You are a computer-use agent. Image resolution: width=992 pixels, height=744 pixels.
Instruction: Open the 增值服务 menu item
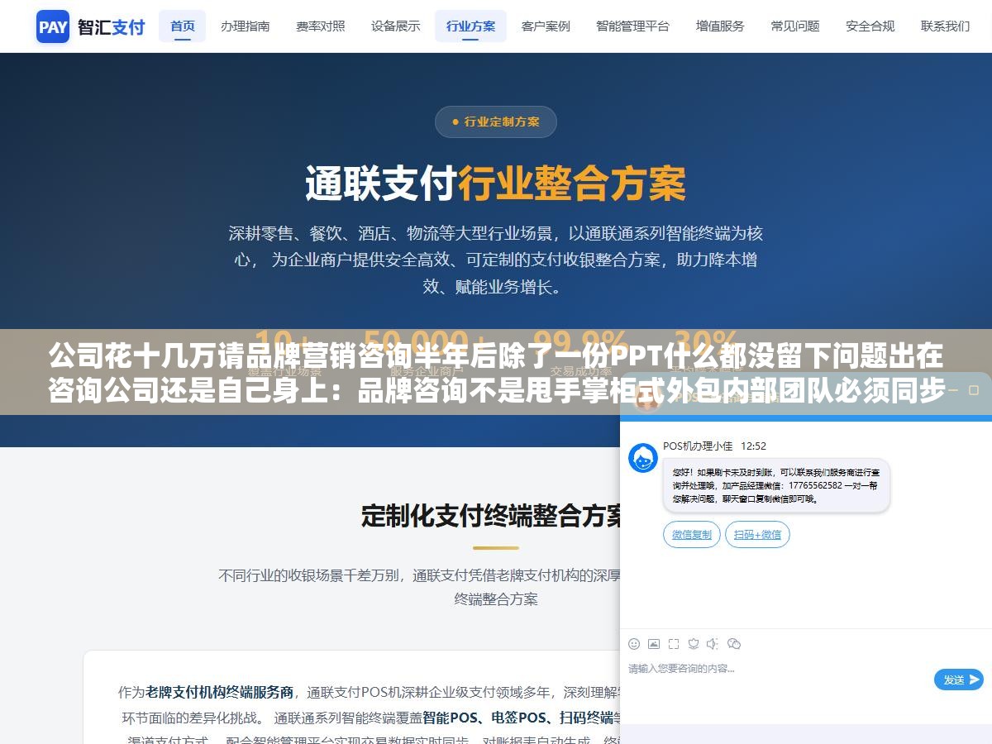(x=720, y=26)
